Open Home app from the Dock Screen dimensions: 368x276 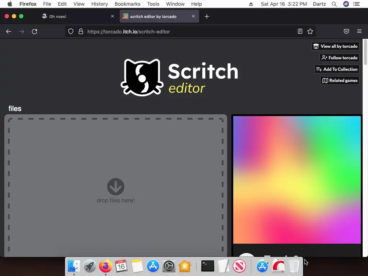pos(185,266)
